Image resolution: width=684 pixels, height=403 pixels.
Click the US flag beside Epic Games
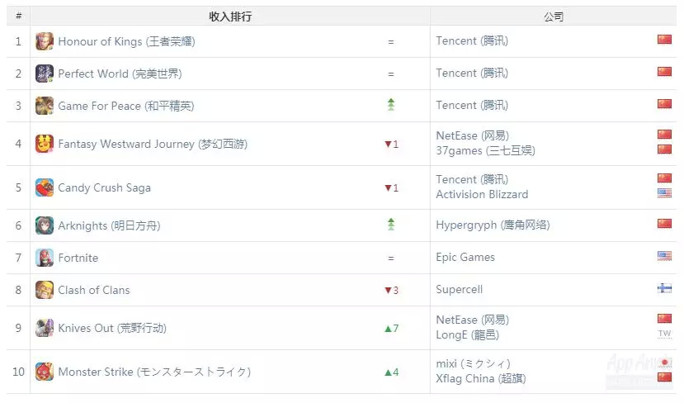click(x=664, y=257)
